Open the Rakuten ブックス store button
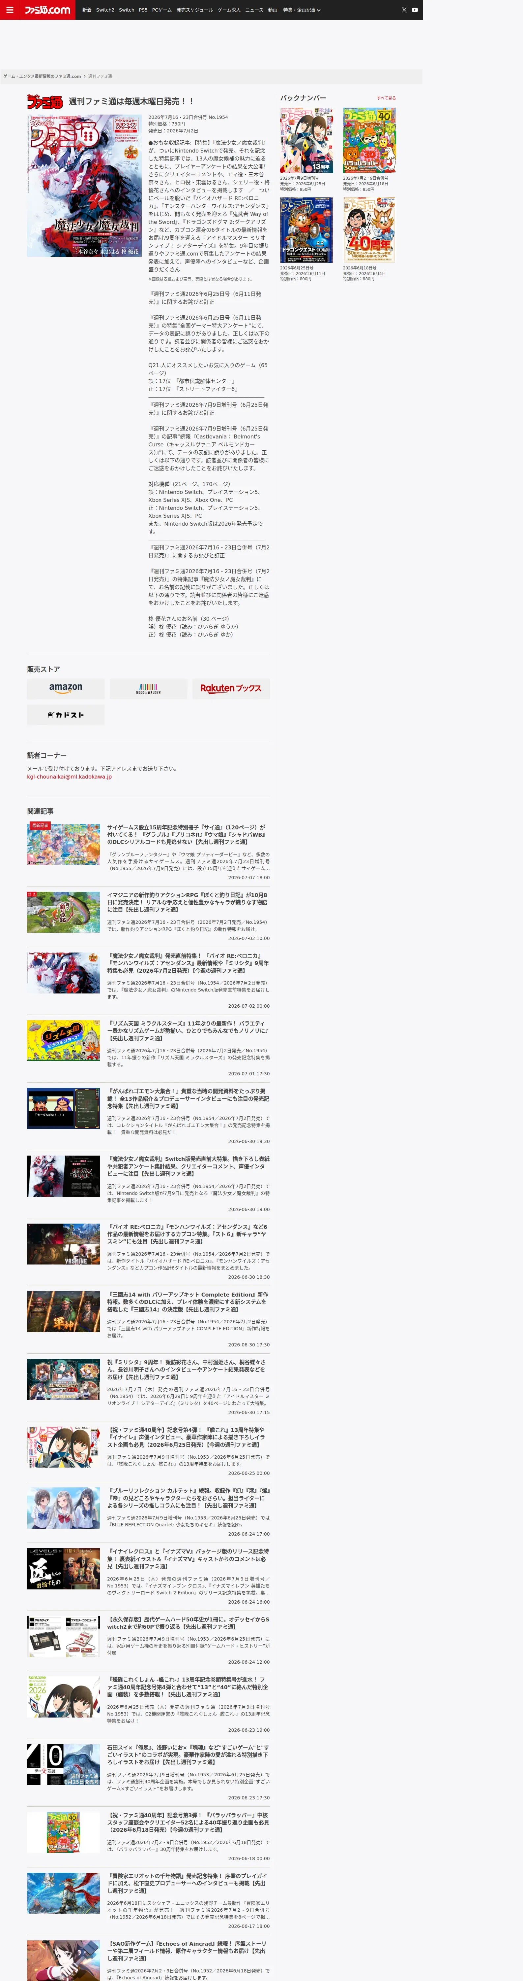This screenshot has height=1981, width=523. 231,688
